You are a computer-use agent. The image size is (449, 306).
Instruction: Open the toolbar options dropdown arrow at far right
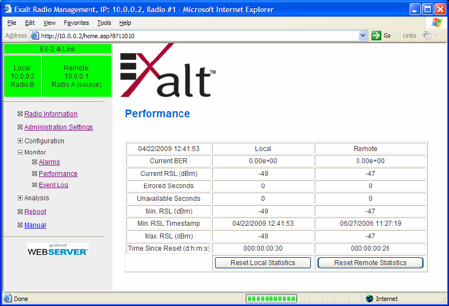[436, 35]
